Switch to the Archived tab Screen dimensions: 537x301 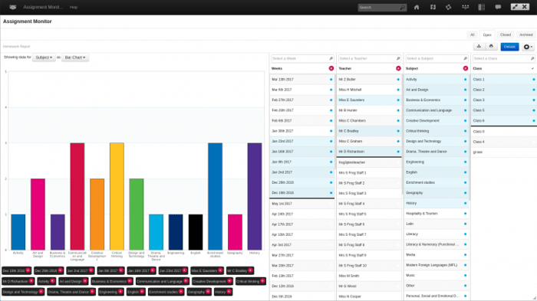point(525,35)
